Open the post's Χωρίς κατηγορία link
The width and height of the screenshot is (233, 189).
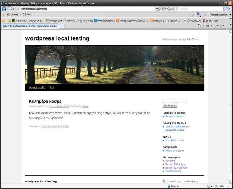tap(50, 126)
